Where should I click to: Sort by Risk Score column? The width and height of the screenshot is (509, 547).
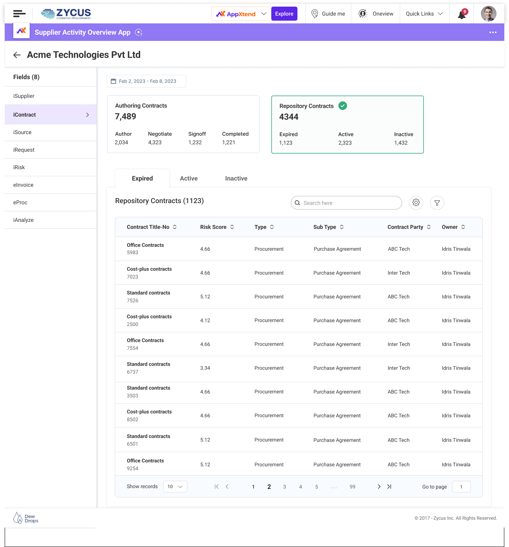click(x=232, y=227)
